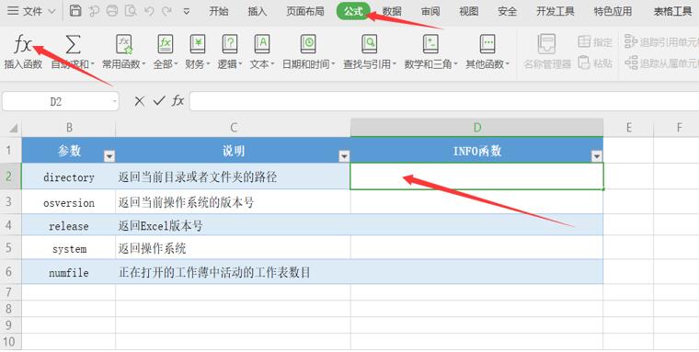Click the cancel X in formula bar
Image resolution: width=699 pixels, height=352 pixels.
[140, 101]
